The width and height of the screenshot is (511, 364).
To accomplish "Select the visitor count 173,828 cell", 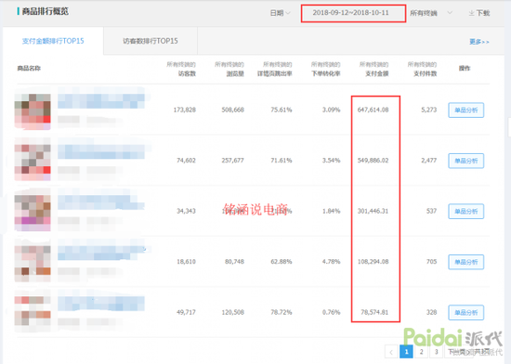I will click(x=185, y=110).
